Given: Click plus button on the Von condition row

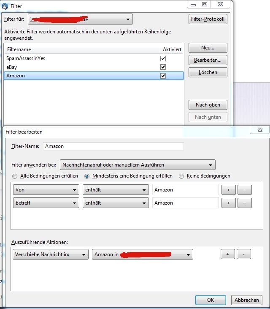Looking at the screenshot, I should coord(228,190).
